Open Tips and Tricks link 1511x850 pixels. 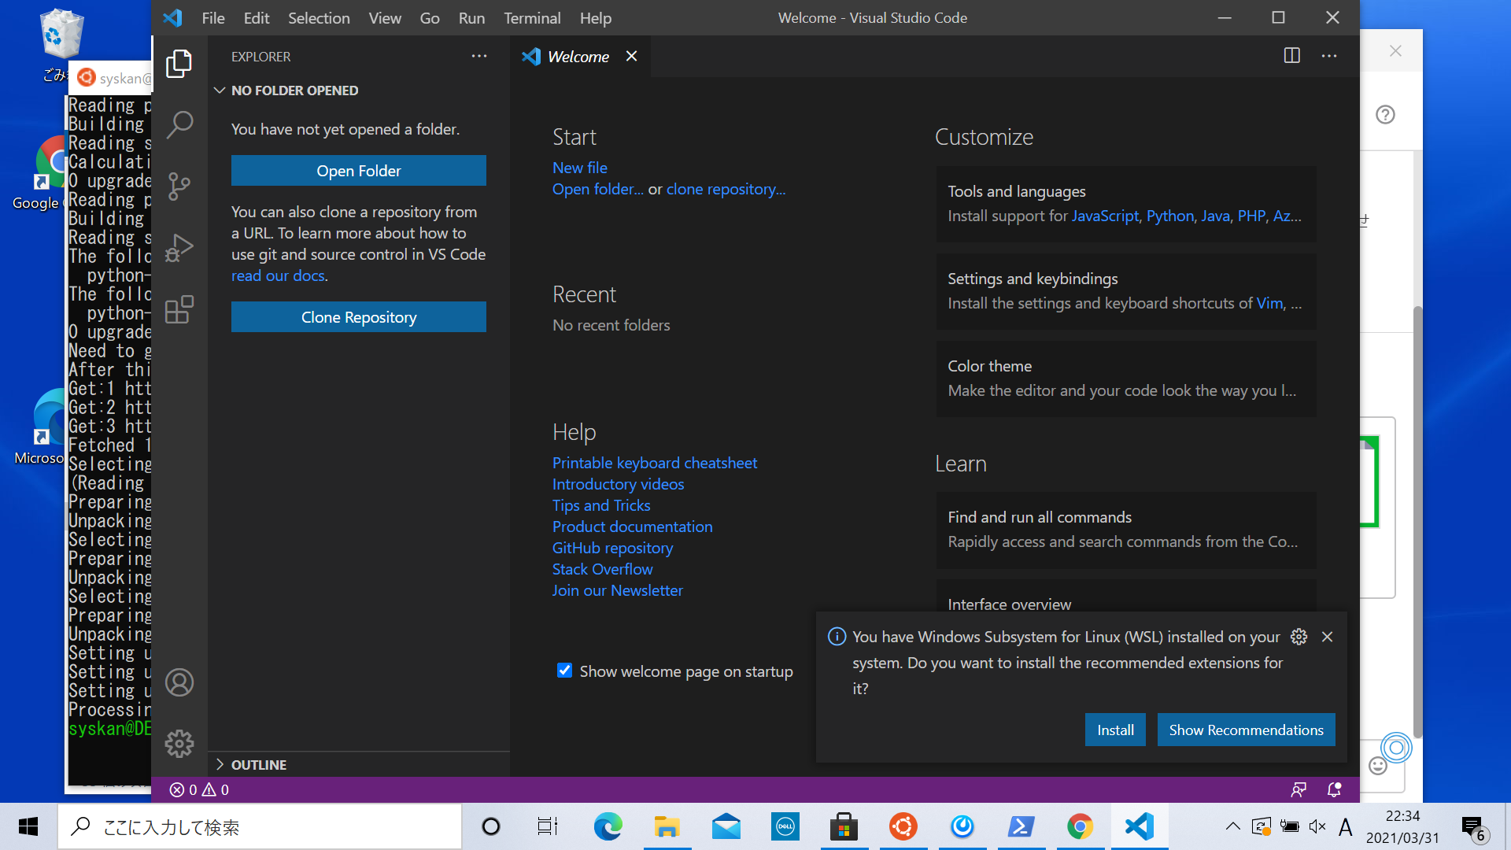[x=601, y=505]
